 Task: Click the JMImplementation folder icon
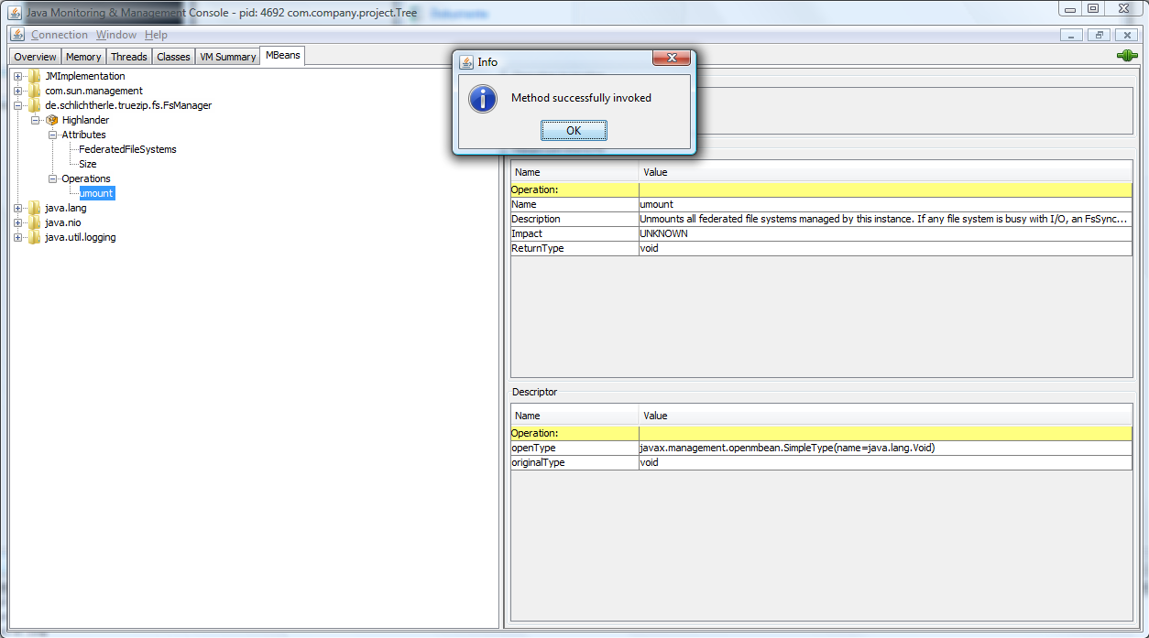coord(35,76)
